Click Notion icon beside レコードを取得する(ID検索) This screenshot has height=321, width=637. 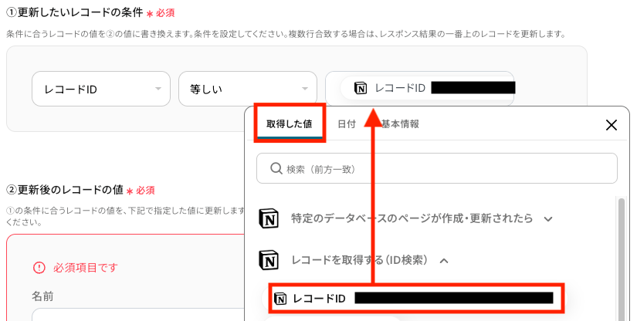pyautogui.click(x=269, y=261)
